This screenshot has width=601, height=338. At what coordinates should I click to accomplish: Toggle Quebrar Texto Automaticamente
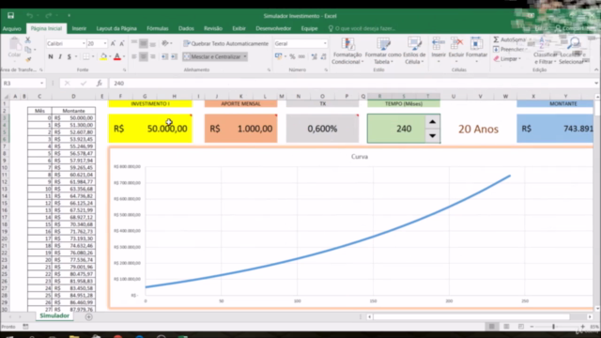(x=225, y=44)
